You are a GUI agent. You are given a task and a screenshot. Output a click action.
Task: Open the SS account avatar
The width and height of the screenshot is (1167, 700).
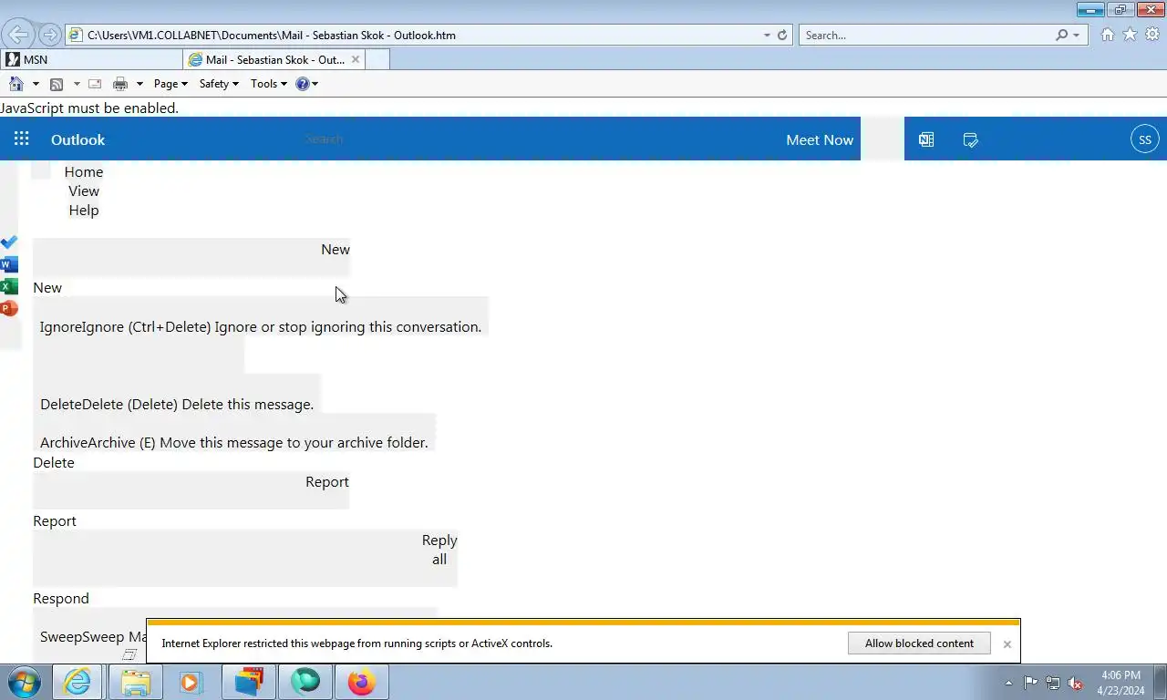(1145, 139)
